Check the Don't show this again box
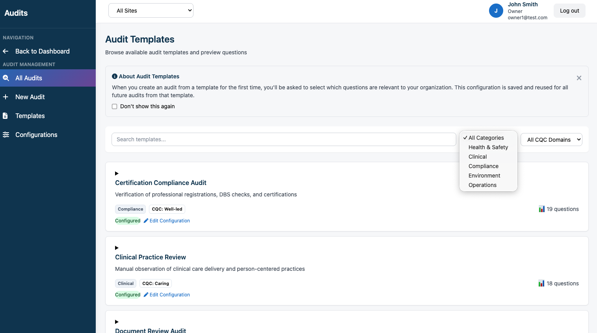 tap(115, 106)
